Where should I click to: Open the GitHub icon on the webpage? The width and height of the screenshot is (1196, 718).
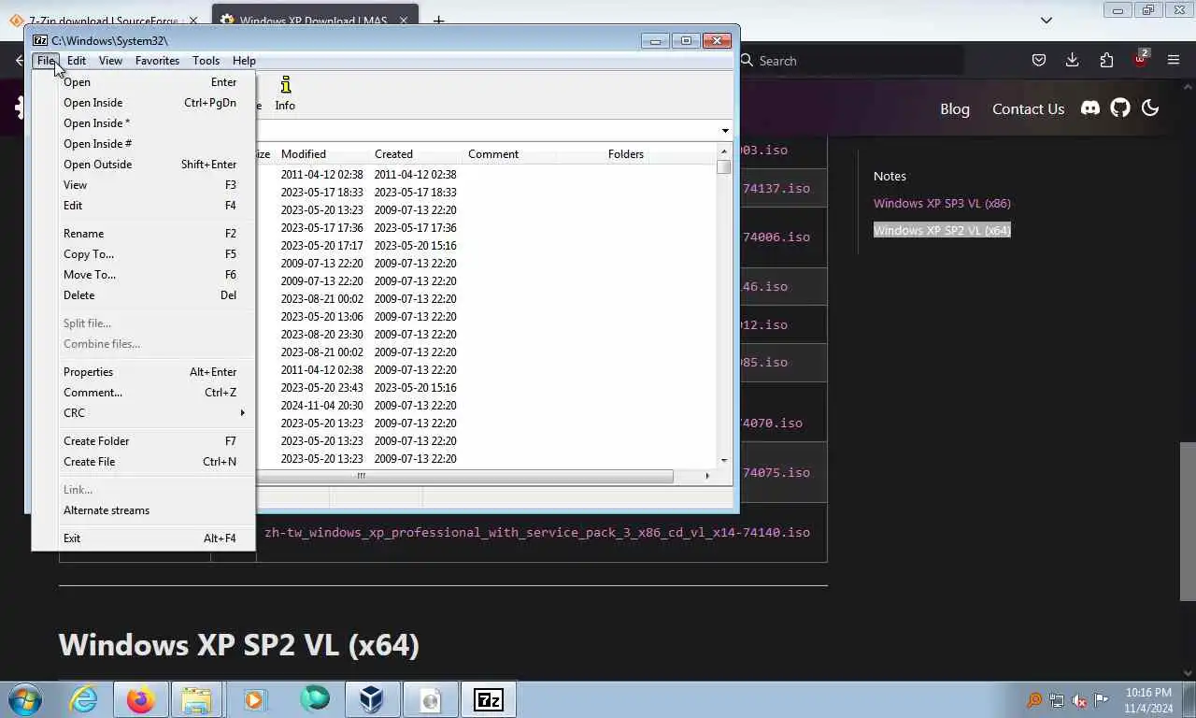pos(1120,108)
